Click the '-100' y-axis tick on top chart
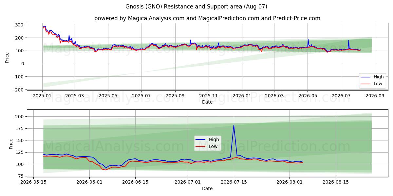This screenshot has width=393, height=196. click(18, 77)
